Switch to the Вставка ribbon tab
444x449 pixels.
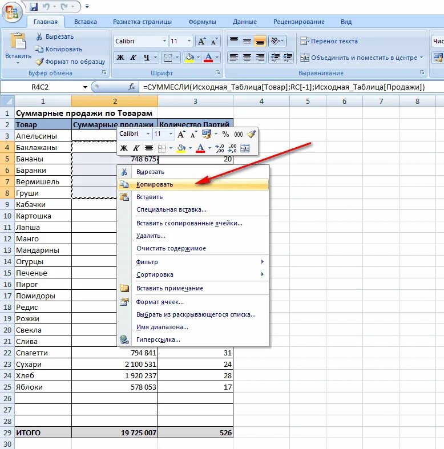(x=86, y=22)
